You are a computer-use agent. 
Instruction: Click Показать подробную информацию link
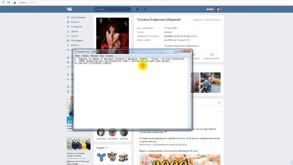tap(181, 46)
